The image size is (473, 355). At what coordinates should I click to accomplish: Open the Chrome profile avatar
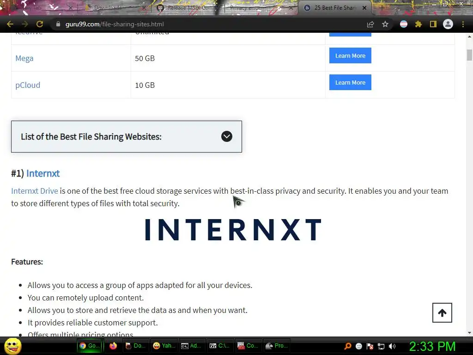(448, 24)
